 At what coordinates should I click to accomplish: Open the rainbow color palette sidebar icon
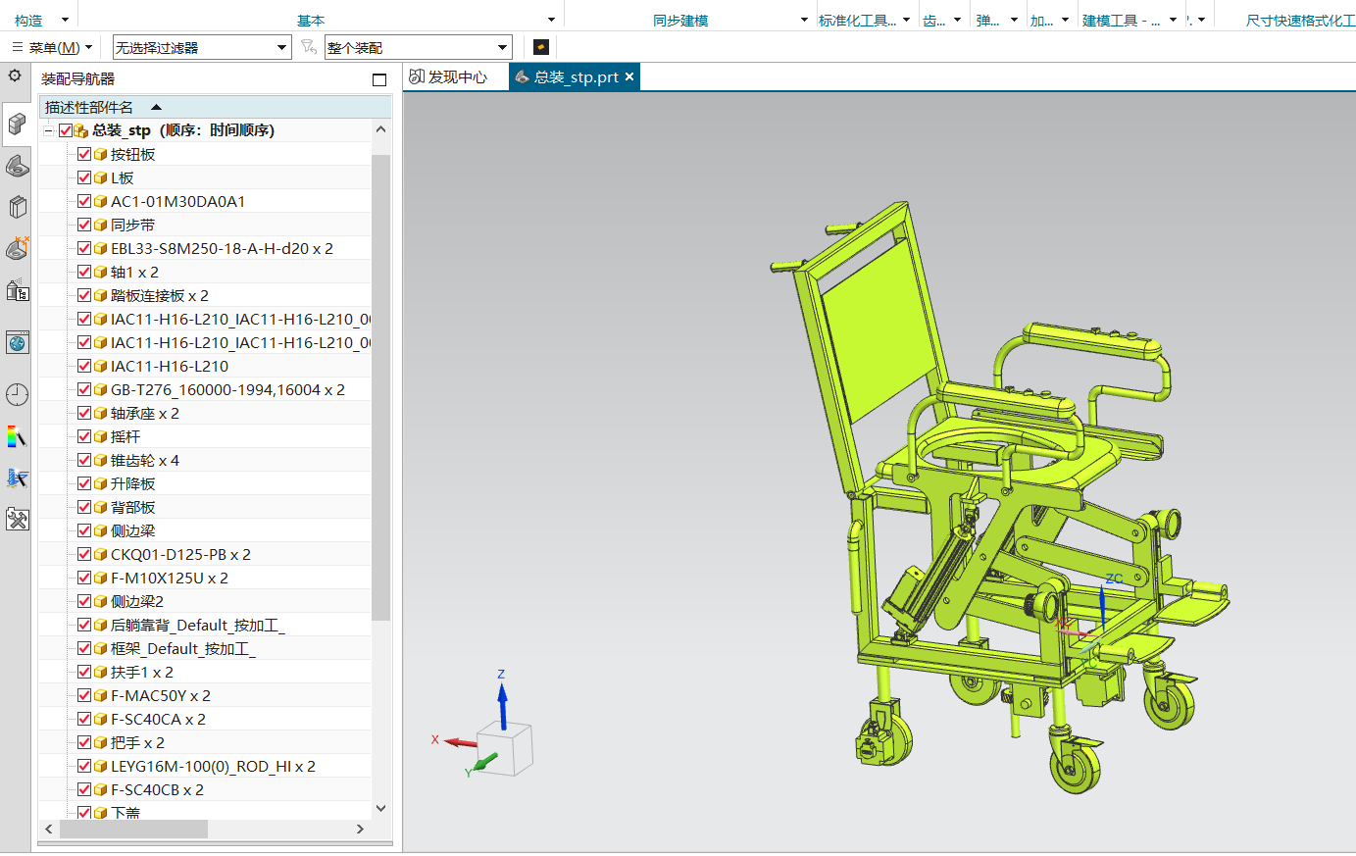17,436
